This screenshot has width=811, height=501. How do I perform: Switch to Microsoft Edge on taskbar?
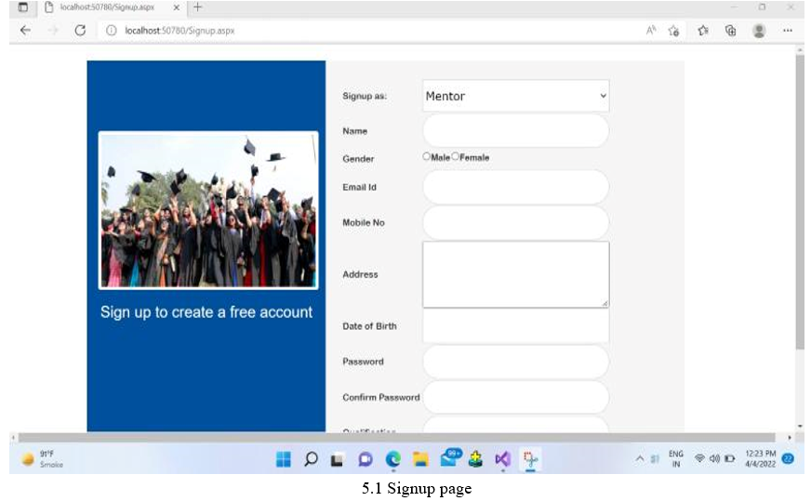(393, 459)
